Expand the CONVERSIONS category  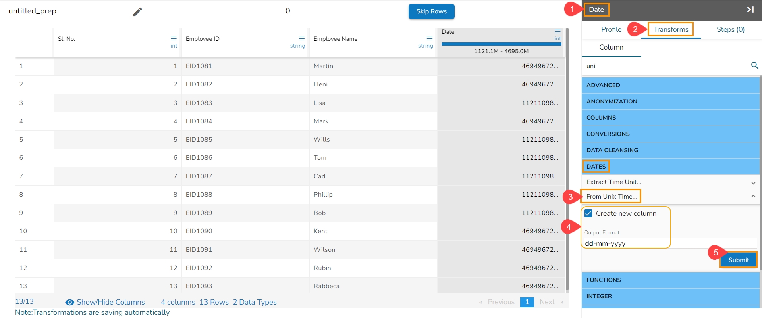pos(670,134)
